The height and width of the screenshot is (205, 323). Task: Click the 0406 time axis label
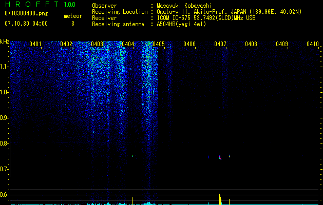189,44
